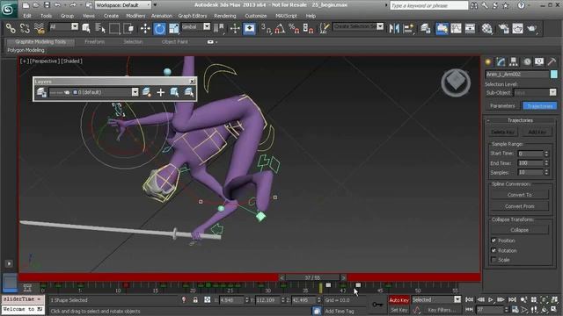Enable the Scale checkbox
The height and width of the screenshot is (316, 563).
(x=494, y=260)
